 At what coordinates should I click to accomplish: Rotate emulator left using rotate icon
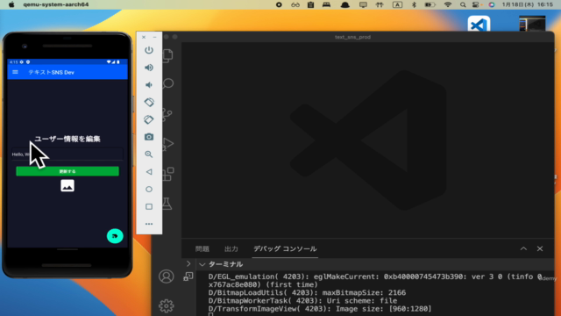(x=149, y=102)
